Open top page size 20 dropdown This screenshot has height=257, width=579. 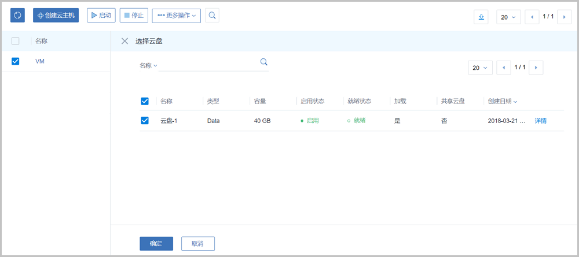tap(508, 17)
